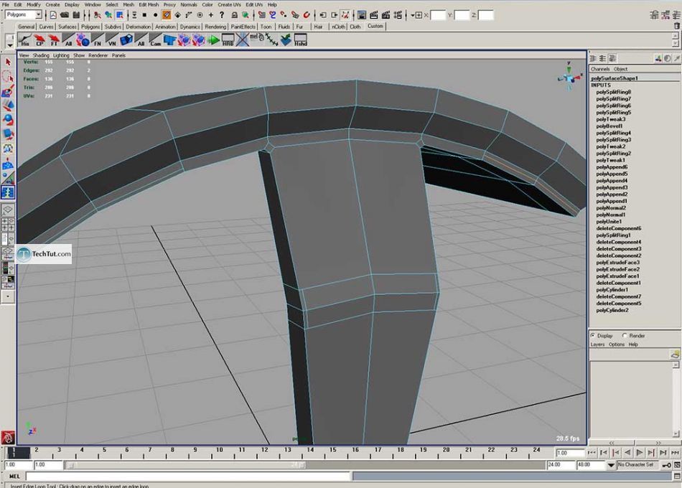Screen dimensions: 682x488
Task: Play animation forward in playback controls
Action: point(640,453)
